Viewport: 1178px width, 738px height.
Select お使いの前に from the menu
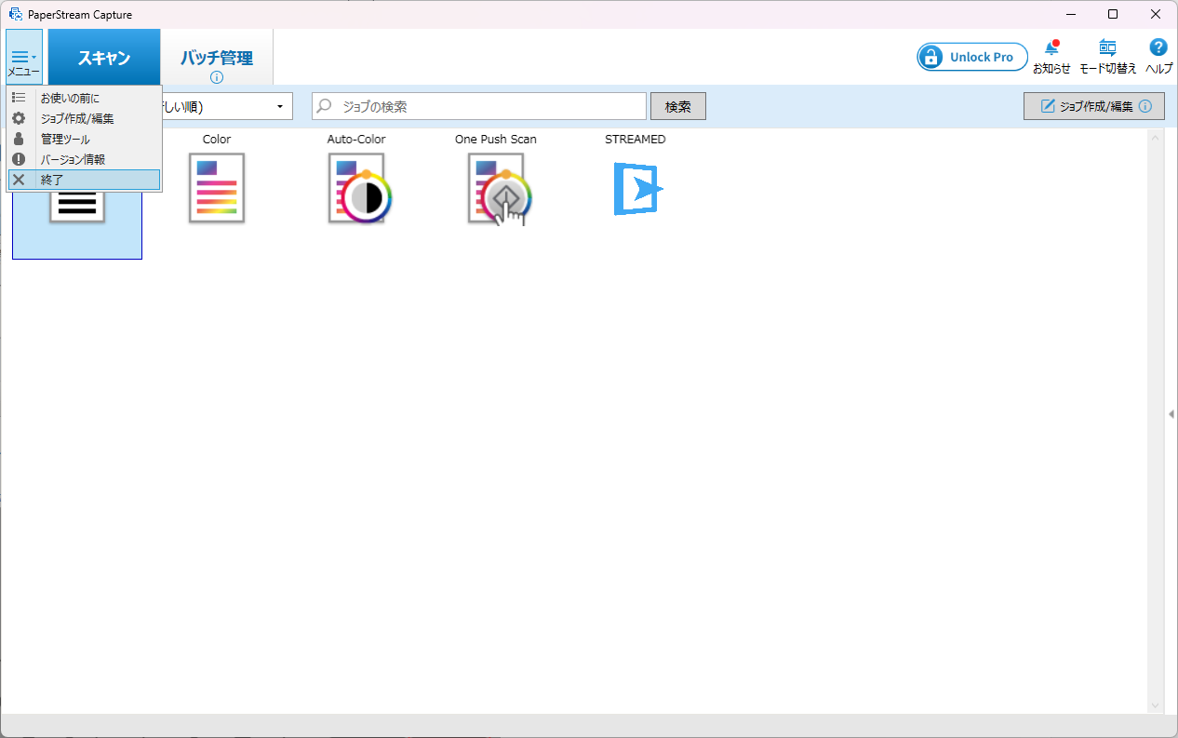(x=70, y=98)
